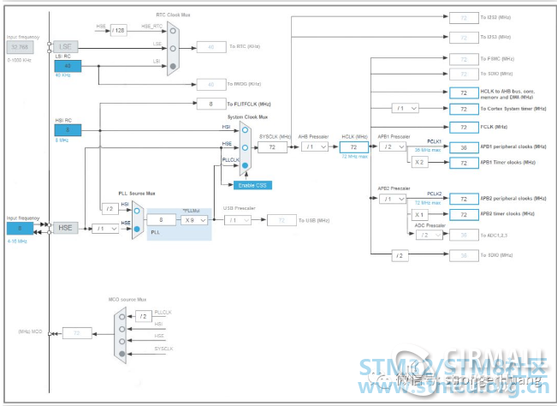Open the APB1 Prescaler dropdown
Image resolution: width=557 pixels, height=406 pixels.
tap(392, 146)
